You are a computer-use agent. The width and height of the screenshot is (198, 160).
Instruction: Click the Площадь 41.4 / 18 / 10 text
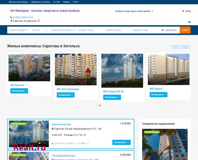tap(75, 135)
